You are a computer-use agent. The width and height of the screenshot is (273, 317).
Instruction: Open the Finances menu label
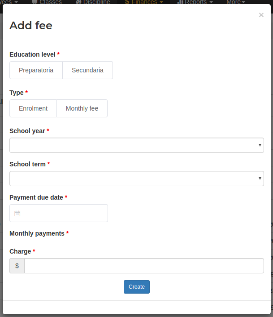click(145, 2)
